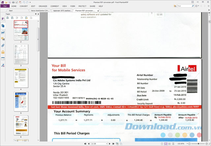
Task: Switch to the Xerox WorkCentre document tab
Action: pyautogui.click(x=40, y=10)
